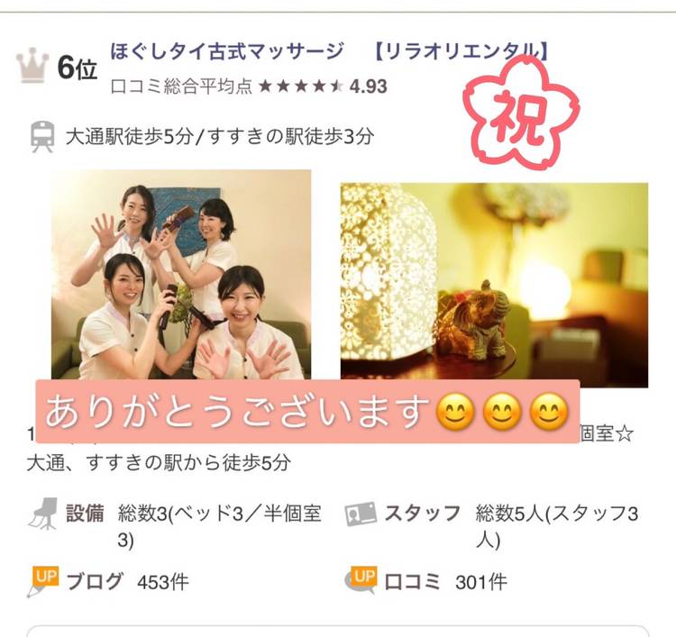Click the blog UP pencil icon

(42, 581)
